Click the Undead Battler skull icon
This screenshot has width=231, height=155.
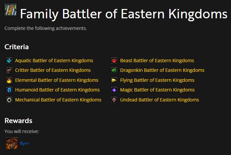coord(114,100)
